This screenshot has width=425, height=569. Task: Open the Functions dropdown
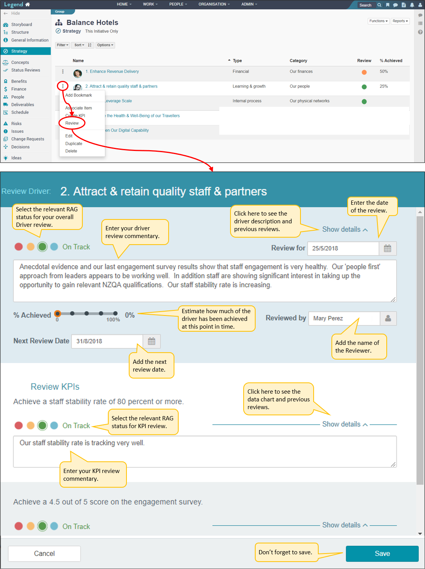[378, 21]
